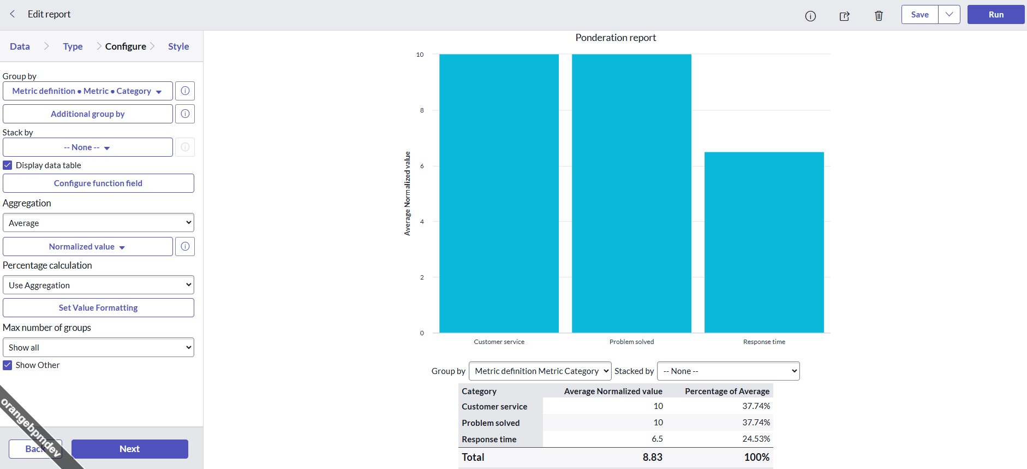Click the Problem solved x-axis label
The image size is (1027, 469).
tap(632, 342)
